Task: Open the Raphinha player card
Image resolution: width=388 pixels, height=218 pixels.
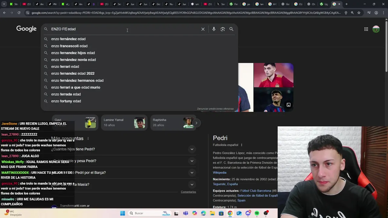Action: [x=173, y=123]
